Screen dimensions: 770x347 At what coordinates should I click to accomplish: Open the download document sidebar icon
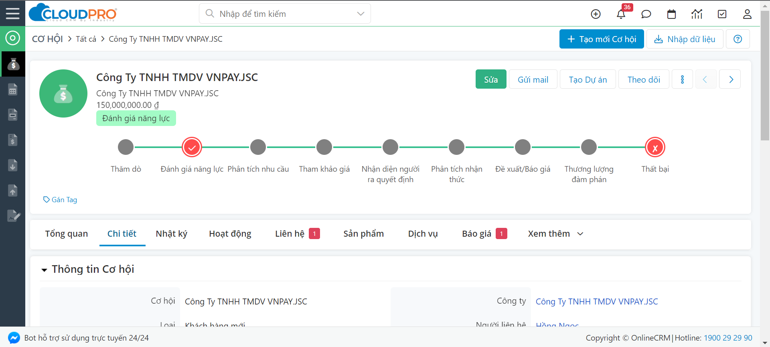pos(12,165)
